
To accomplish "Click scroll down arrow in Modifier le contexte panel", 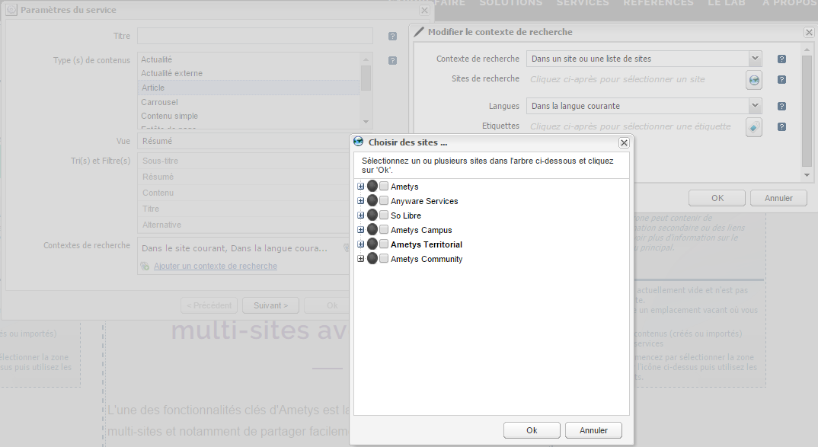I will (807, 175).
